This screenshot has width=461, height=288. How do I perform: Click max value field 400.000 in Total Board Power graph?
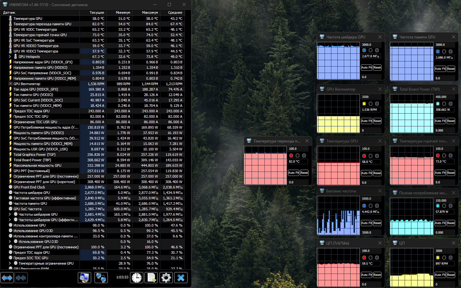pyautogui.click(x=445, y=97)
